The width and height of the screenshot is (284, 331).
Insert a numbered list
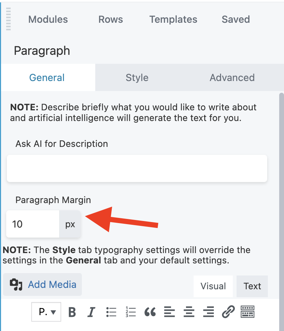point(131,312)
